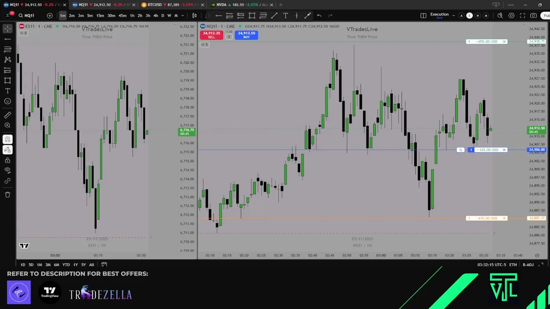
Task: Open the Fibonacci retracement tool group
Action: click(x=8, y=49)
